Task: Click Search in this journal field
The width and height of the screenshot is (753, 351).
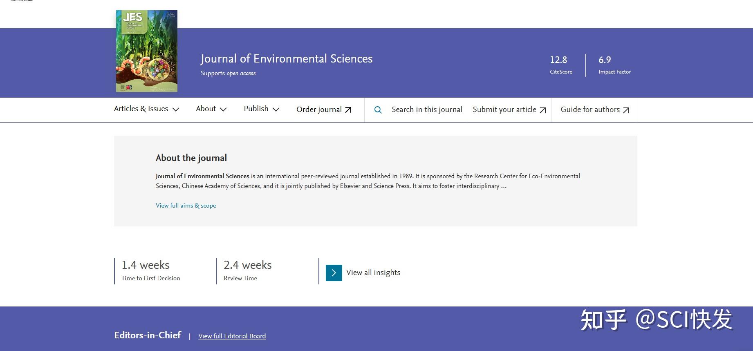Action: (427, 110)
